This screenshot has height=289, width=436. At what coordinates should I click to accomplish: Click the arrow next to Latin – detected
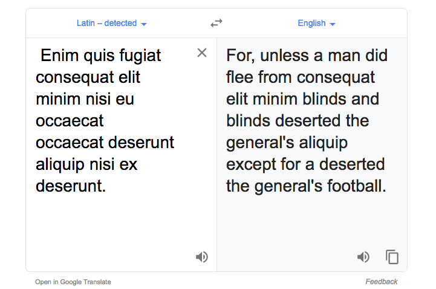pos(144,24)
